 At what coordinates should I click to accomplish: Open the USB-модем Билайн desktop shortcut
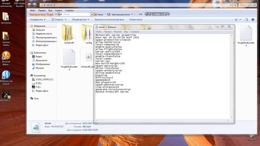(x=19, y=4)
